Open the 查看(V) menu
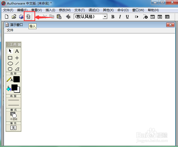Screen dimensions: 178x147 pos(37,10)
